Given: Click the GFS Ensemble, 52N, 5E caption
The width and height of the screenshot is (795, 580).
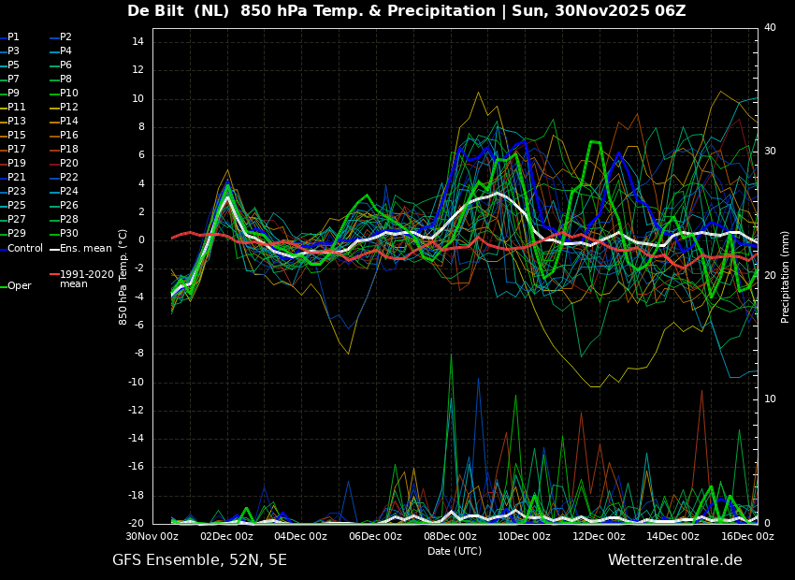Looking at the screenshot, I should (199, 560).
